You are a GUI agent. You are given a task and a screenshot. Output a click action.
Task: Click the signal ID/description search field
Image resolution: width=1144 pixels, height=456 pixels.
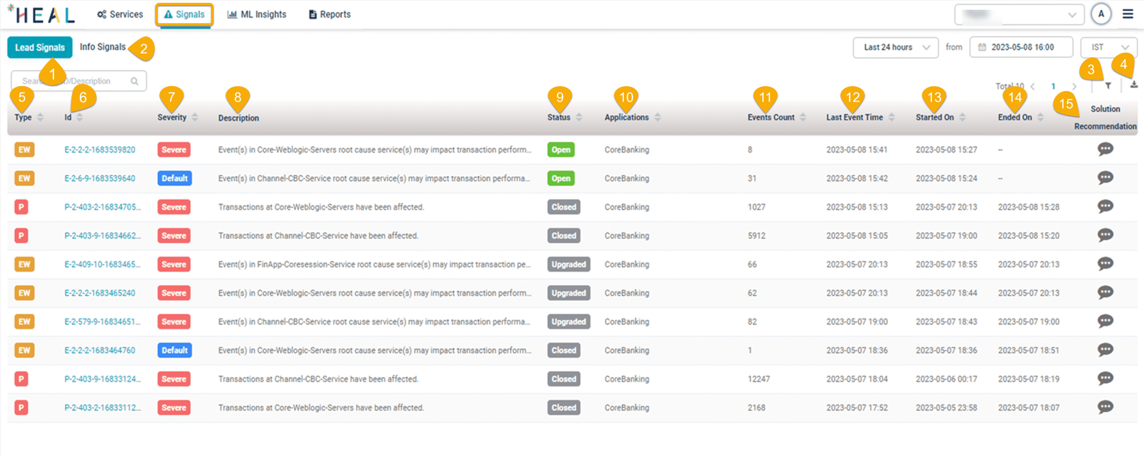[74, 81]
